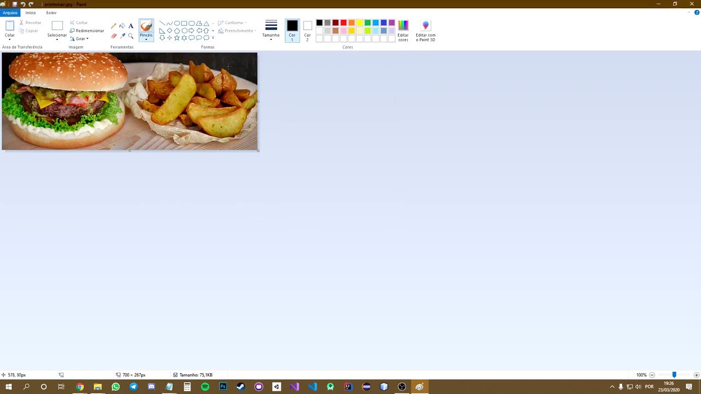Screen dimensions: 701x394
Task: Choose the oval shape in Formas
Action: pyautogui.click(x=177, y=24)
